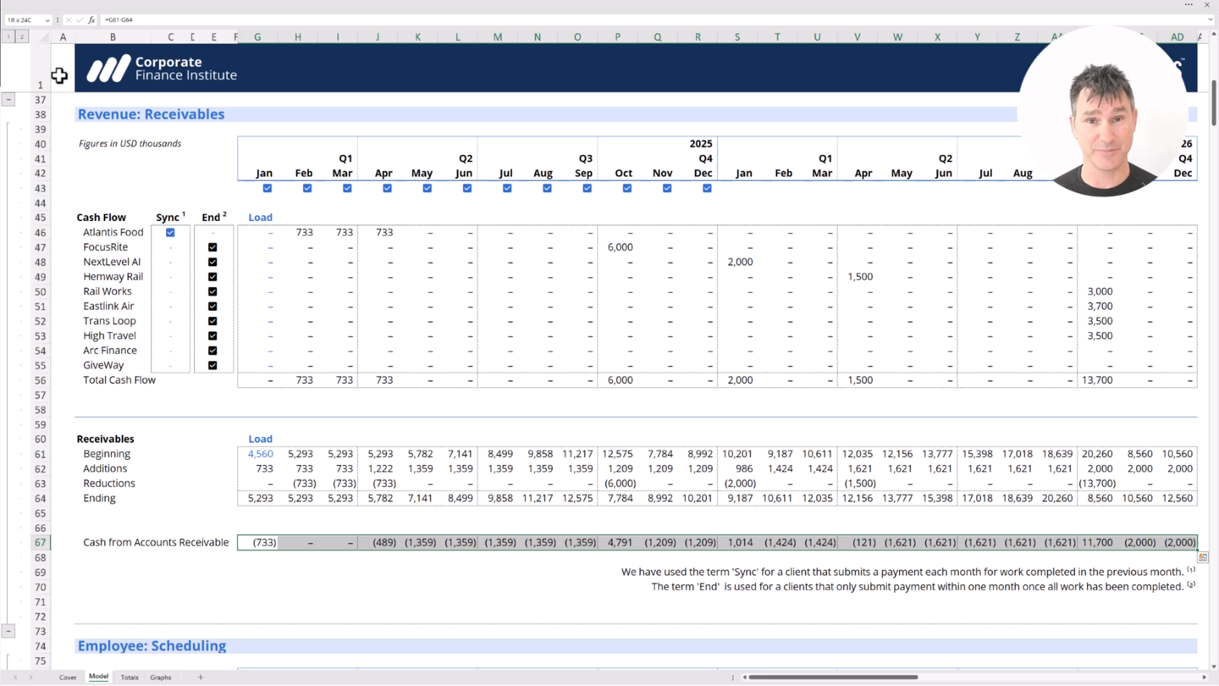Image resolution: width=1219 pixels, height=686 pixels.
Task: Open the Name Box dropdown arrow
Action: pyautogui.click(x=47, y=19)
